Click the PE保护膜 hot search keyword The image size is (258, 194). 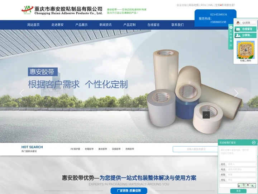click(75, 149)
